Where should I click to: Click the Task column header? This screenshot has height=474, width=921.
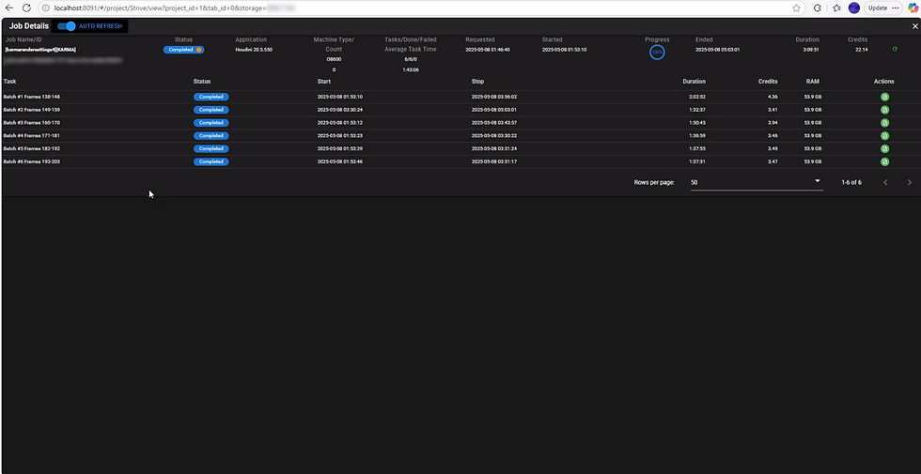point(8,82)
